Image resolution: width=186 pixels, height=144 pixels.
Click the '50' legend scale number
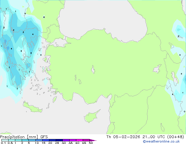[x=91, y=143]
